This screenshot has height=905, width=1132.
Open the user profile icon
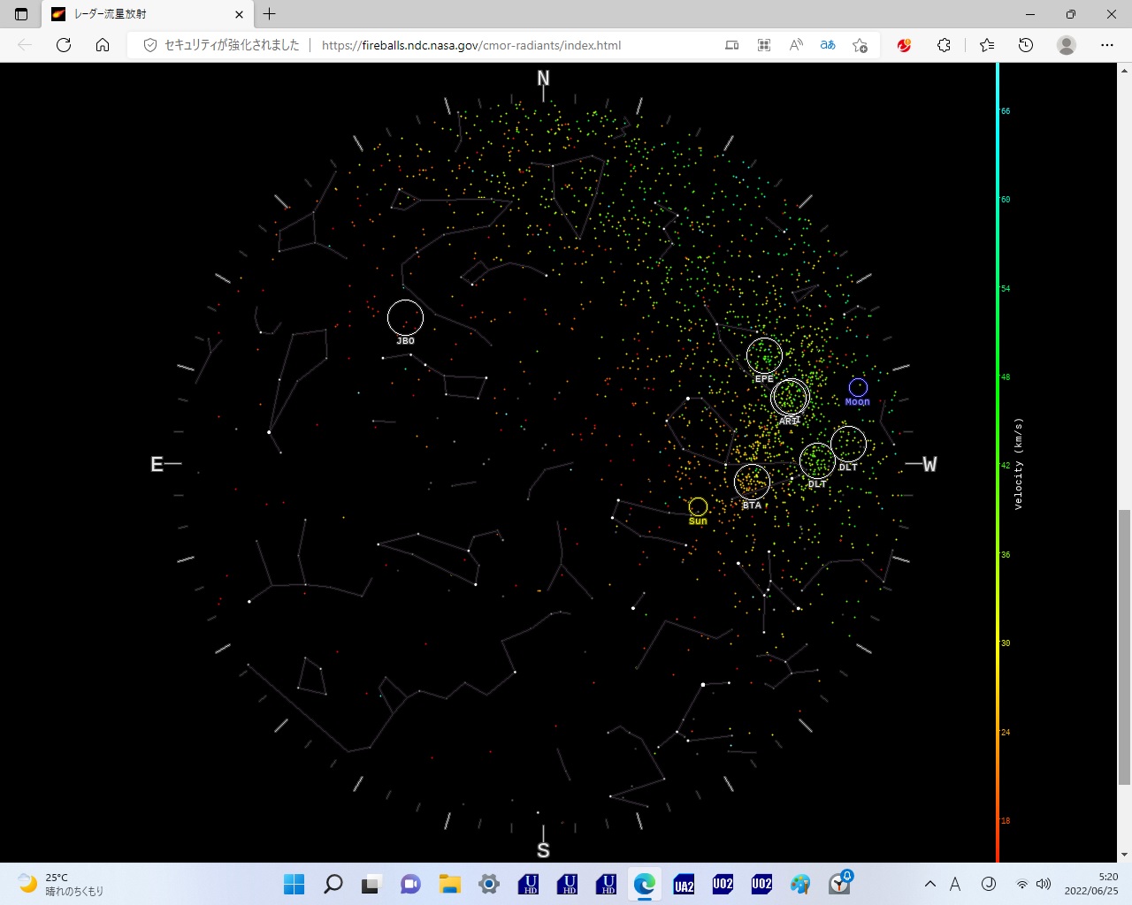pyautogui.click(x=1067, y=45)
